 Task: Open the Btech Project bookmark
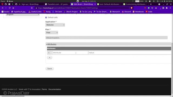coord(71,12)
